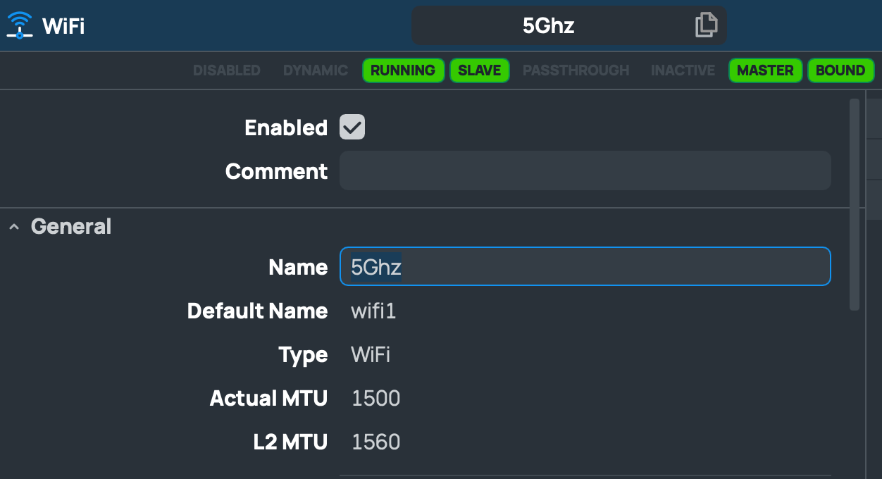Click the General section header

click(x=71, y=227)
